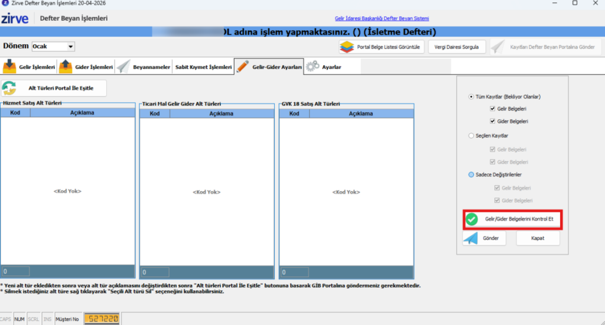Click Açıklama header in GVK 18 table
Image resolution: width=605 pixels, height=325 pixels.
[361, 114]
